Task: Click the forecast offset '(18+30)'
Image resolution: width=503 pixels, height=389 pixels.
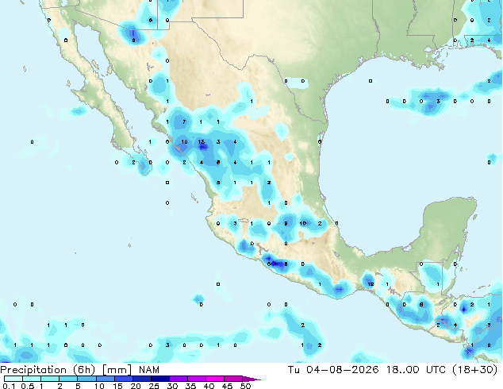Action: click(x=474, y=370)
